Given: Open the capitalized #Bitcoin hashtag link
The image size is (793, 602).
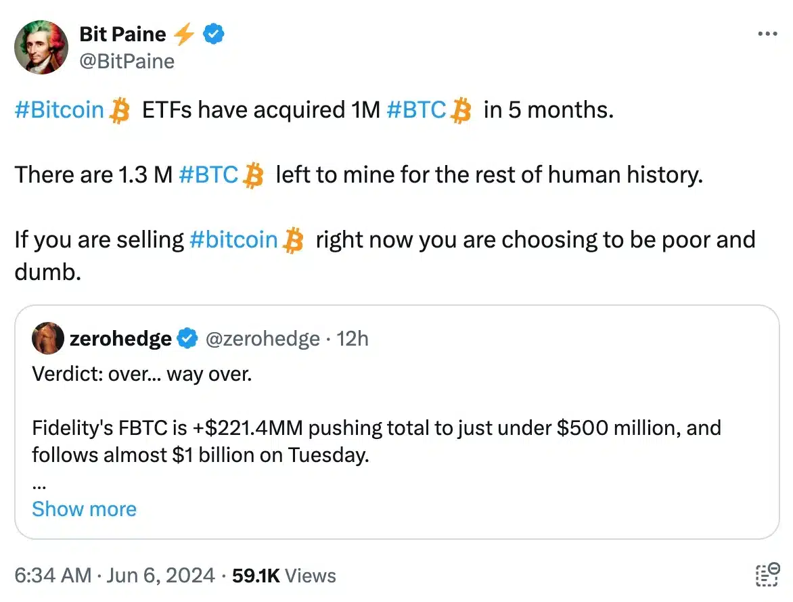Looking at the screenshot, I should (59, 110).
